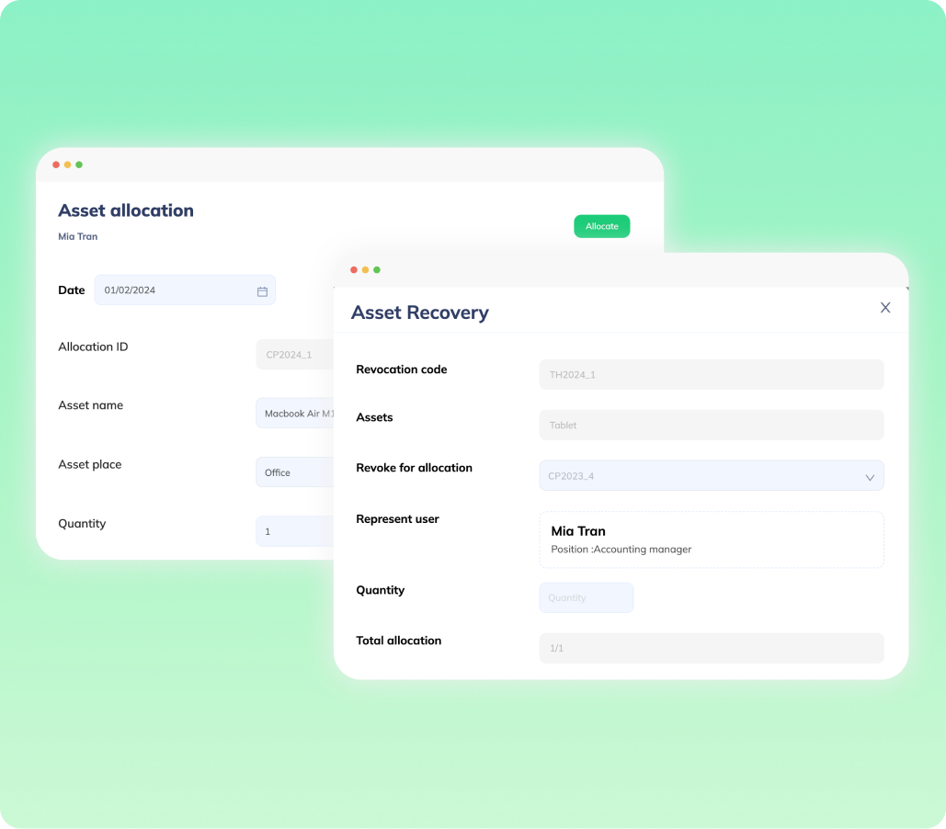Open the calendar picker in Date field
The image size is (946, 829).
click(262, 291)
